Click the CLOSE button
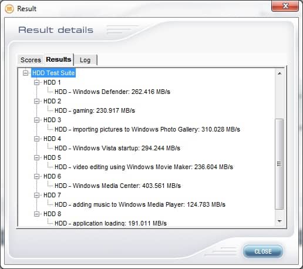The height and width of the screenshot is (269, 303). [x=263, y=251]
